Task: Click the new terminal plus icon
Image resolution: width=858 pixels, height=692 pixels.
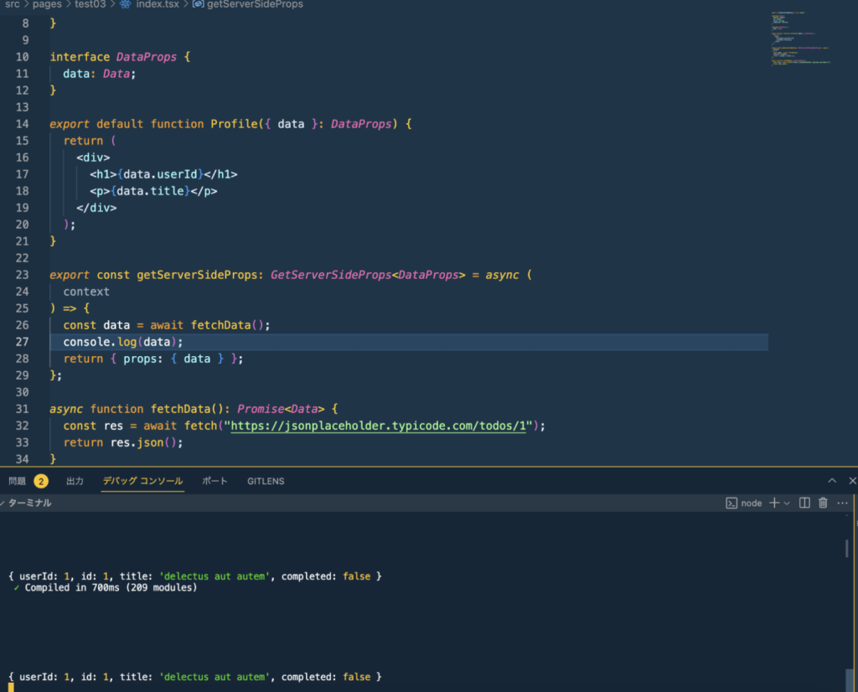Action: tap(774, 503)
